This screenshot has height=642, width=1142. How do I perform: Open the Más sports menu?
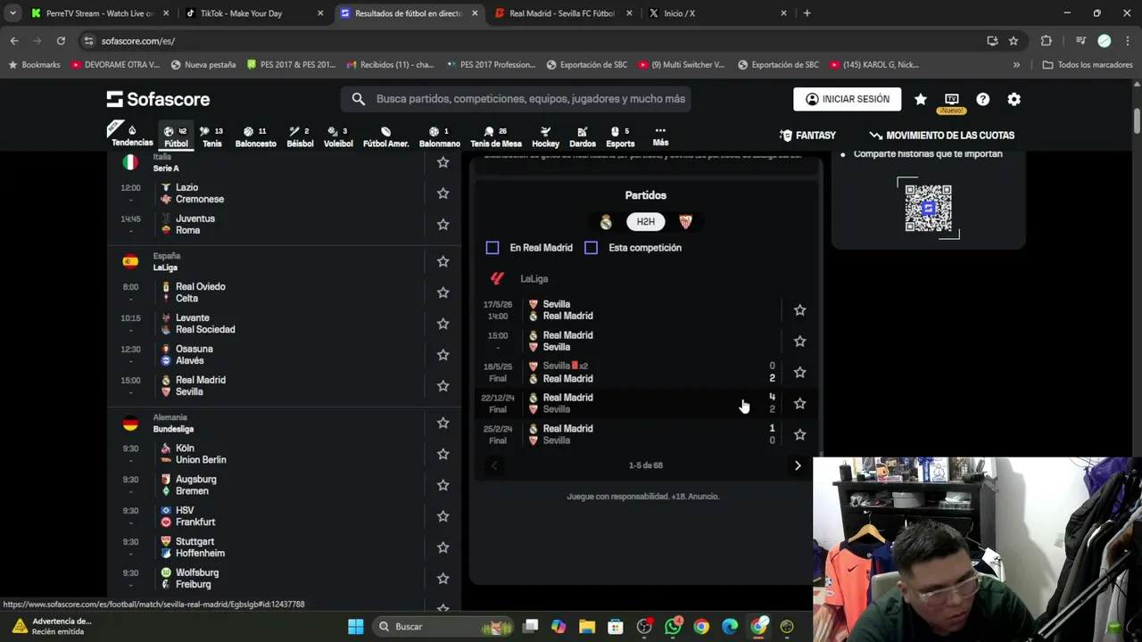(x=660, y=136)
